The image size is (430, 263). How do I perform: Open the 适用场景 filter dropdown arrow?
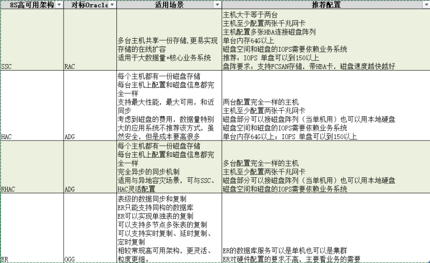pos(216,5)
